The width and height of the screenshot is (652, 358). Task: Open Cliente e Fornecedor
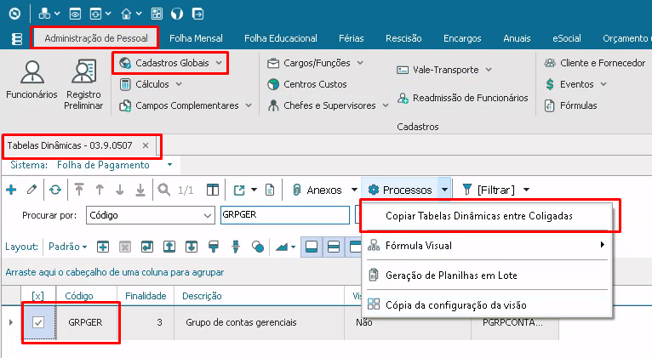pos(595,63)
